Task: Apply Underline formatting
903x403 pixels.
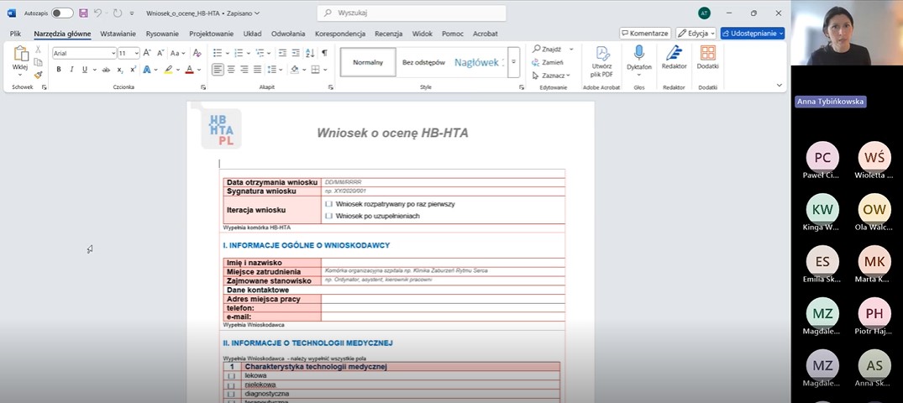Action: [x=85, y=70]
